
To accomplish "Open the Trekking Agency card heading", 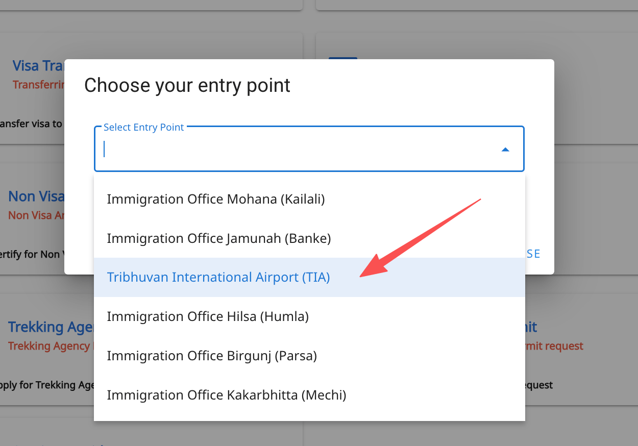I will [51, 327].
